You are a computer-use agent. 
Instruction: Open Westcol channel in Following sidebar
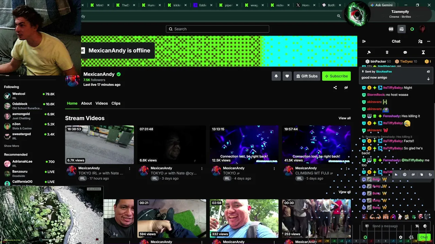tap(29, 96)
